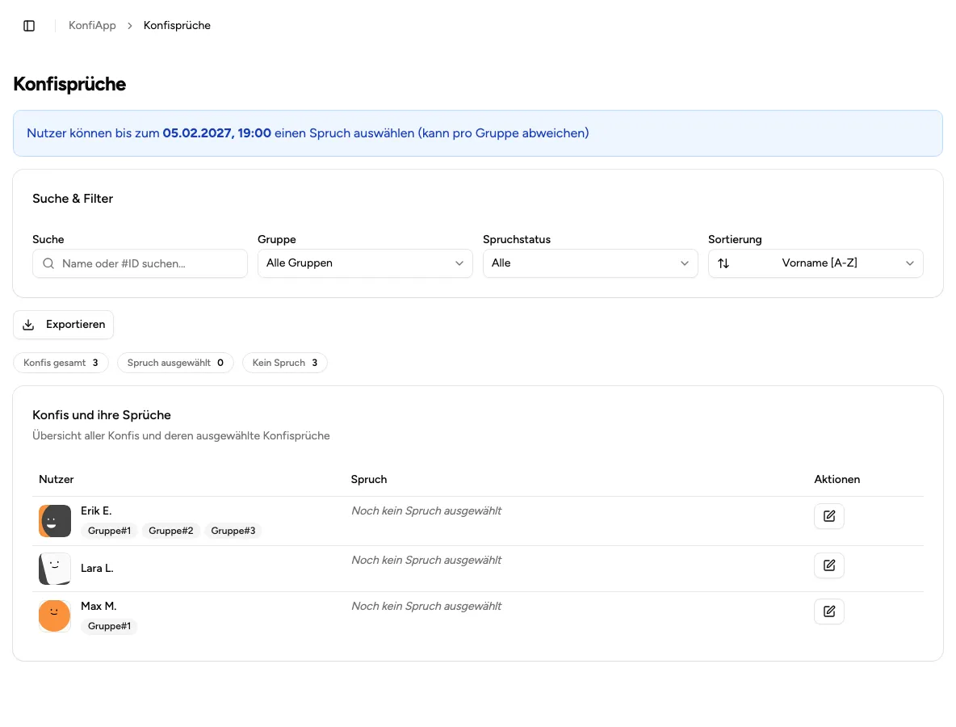Screen dimensions: 956x727
Task: Edit Lara L.'s Spruch
Action: click(x=829, y=565)
